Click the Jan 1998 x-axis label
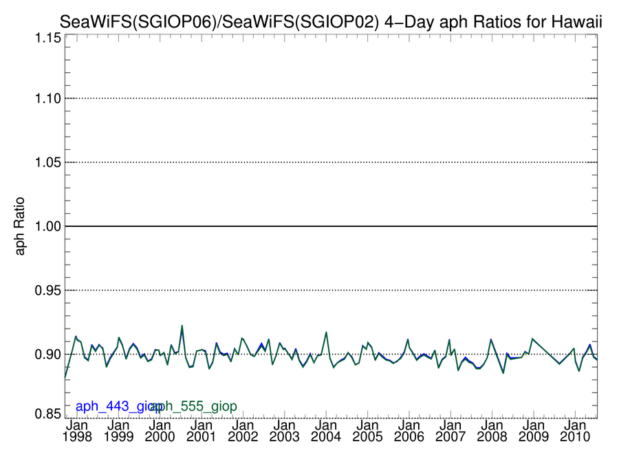 click(x=77, y=431)
